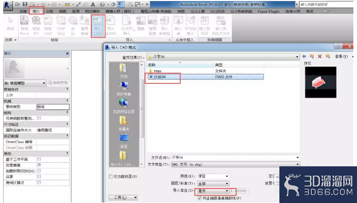Click the Undo arrow in quick access toolbar
The image size is (357, 203).
pos(44,4)
